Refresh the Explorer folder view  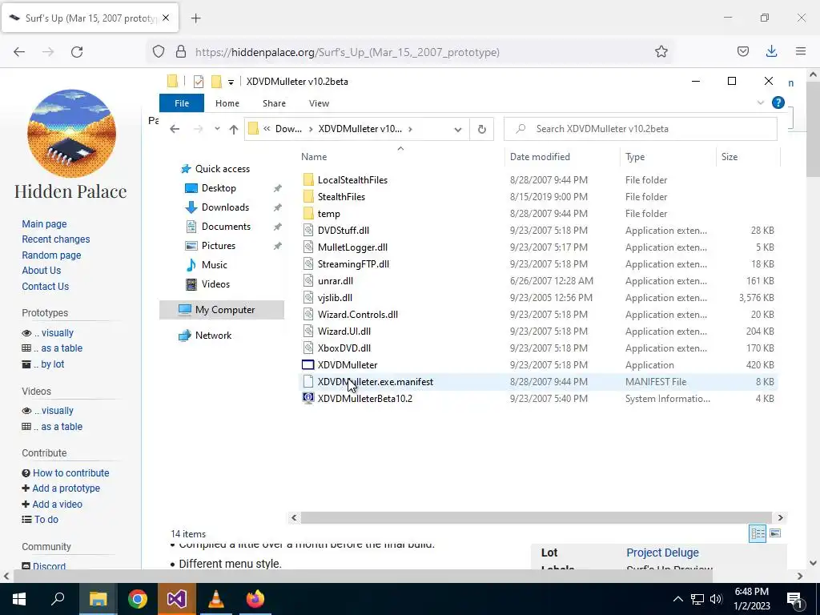(481, 129)
